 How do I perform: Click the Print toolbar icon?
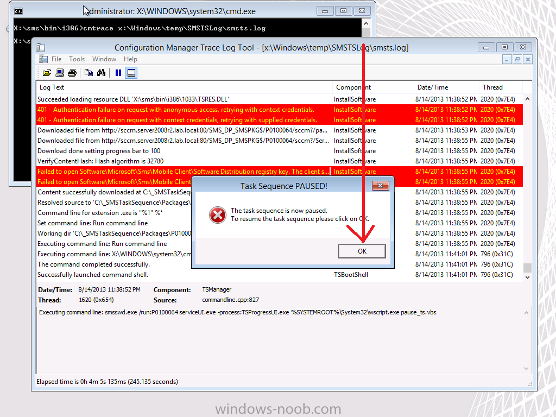72,73
